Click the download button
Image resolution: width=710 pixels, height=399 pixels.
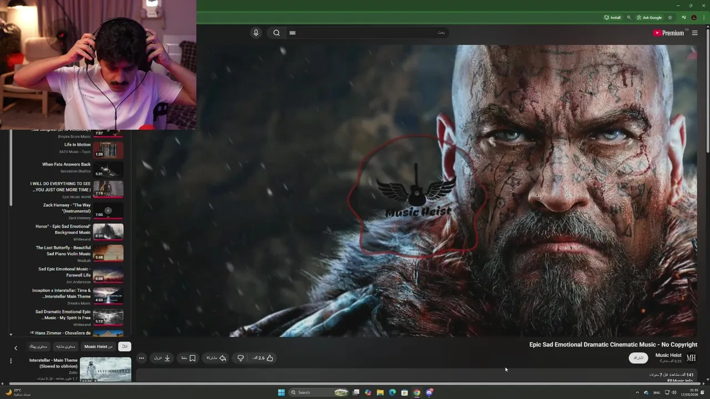(x=163, y=358)
